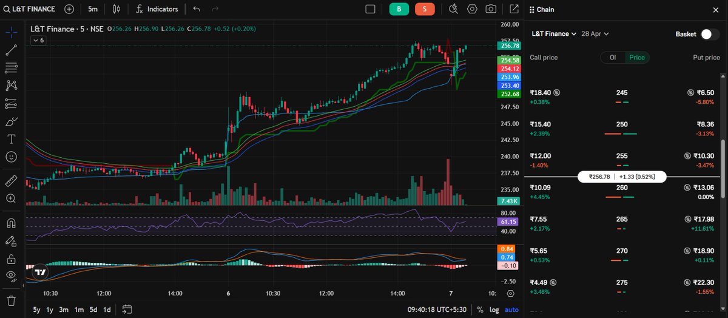Click call price ₹7.55 for strike 265
Image resolution: width=728 pixels, height=318 pixels.
pos(539,219)
